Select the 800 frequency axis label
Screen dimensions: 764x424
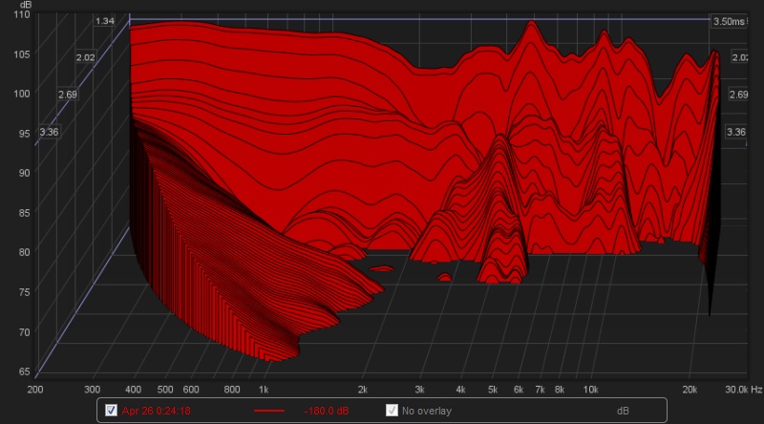click(232, 390)
